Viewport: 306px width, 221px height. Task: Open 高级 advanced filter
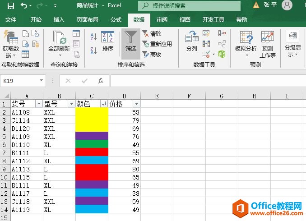(152, 55)
